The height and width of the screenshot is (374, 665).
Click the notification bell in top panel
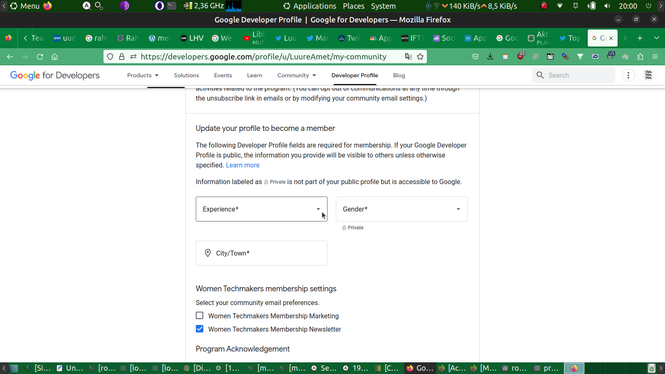coord(576,6)
